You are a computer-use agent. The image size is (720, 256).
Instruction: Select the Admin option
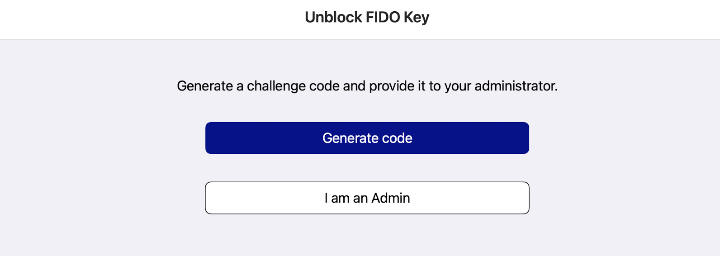click(x=367, y=198)
